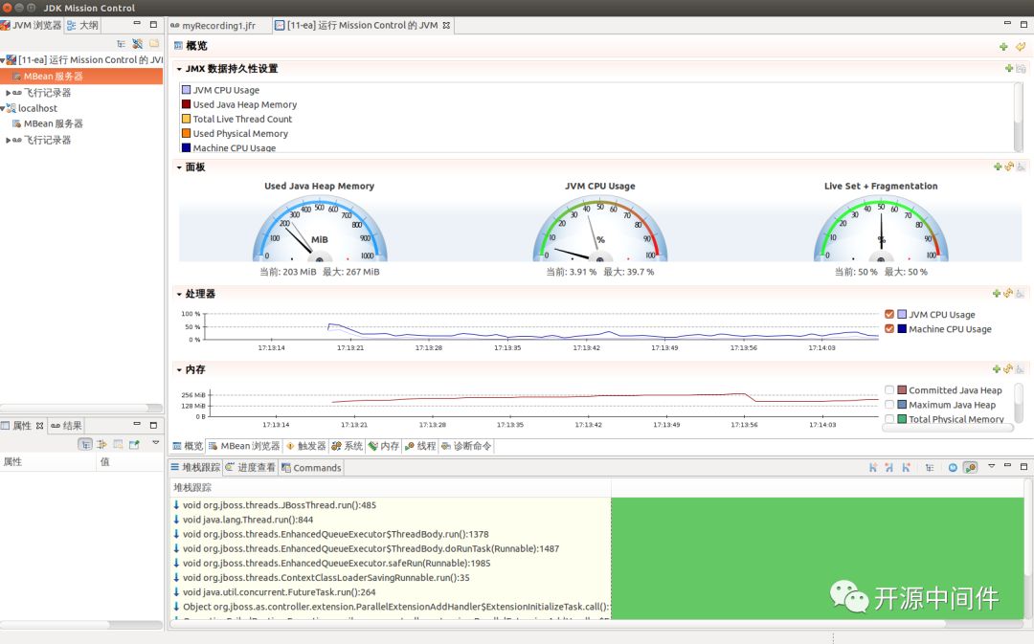Image resolution: width=1034 pixels, height=644 pixels.
Task: Collapse the 处理器 section
Action: [x=179, y=295]
